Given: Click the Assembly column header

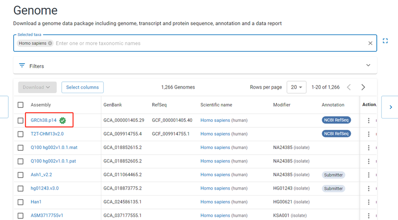Looking at the screenshot, I should click(41, 105).
